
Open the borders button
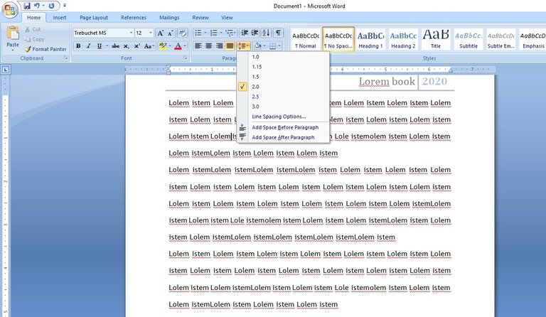(273, 46)
